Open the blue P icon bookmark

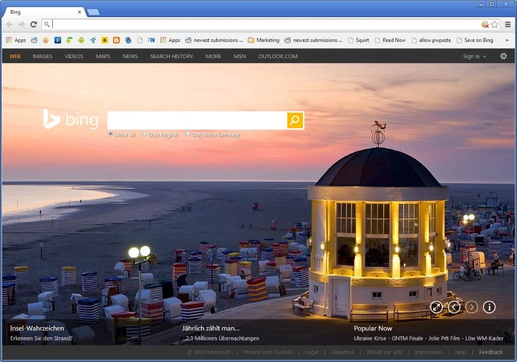click(x=58, y=40)
